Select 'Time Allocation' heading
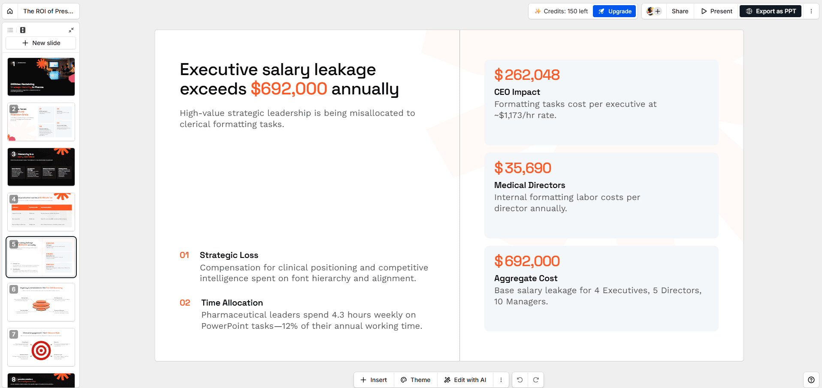 [232, 303]
